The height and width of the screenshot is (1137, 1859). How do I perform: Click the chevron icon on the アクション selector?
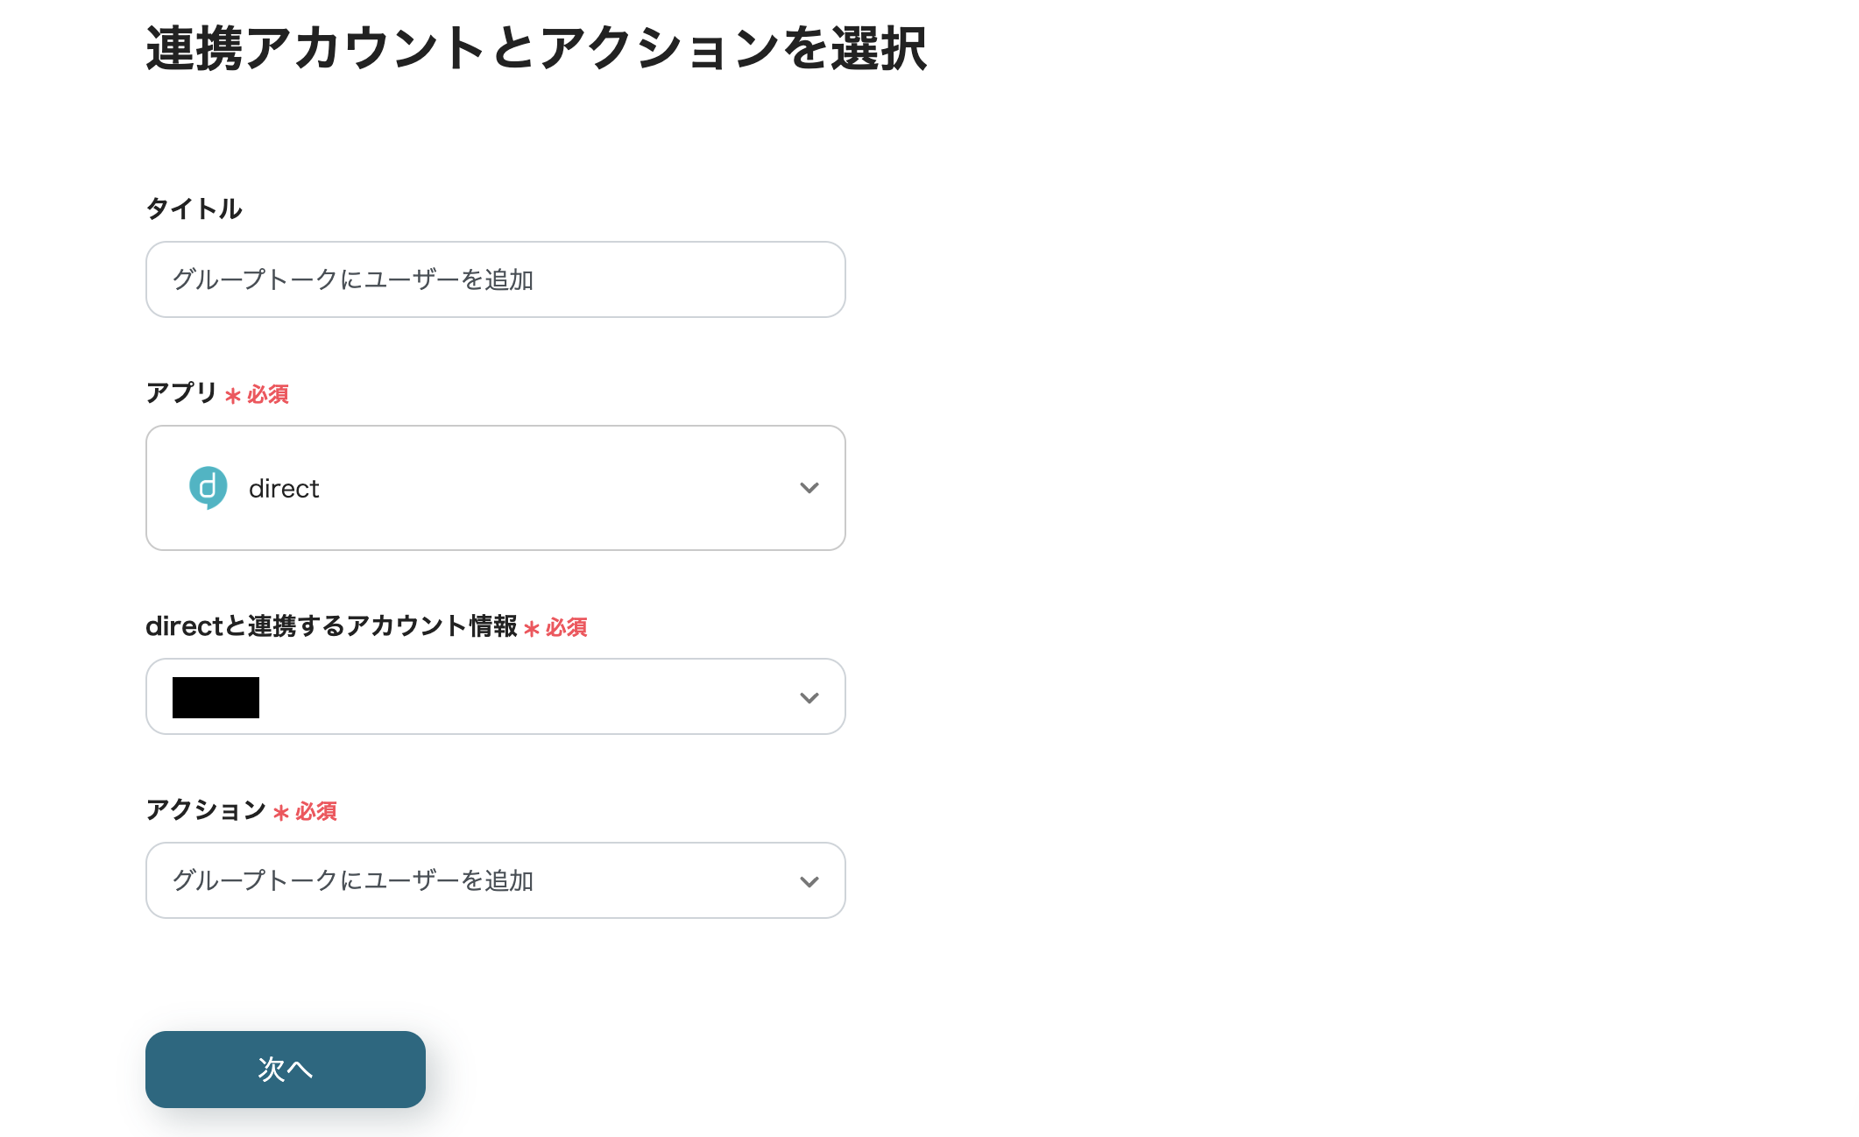pos(809,881)
